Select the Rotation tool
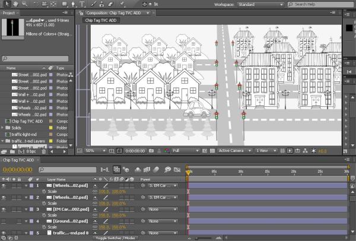This screenshot has height=241, width=356. click(x=36, y=4)
